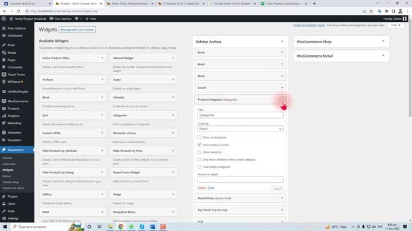Open Templates in the sidebar

14,140
